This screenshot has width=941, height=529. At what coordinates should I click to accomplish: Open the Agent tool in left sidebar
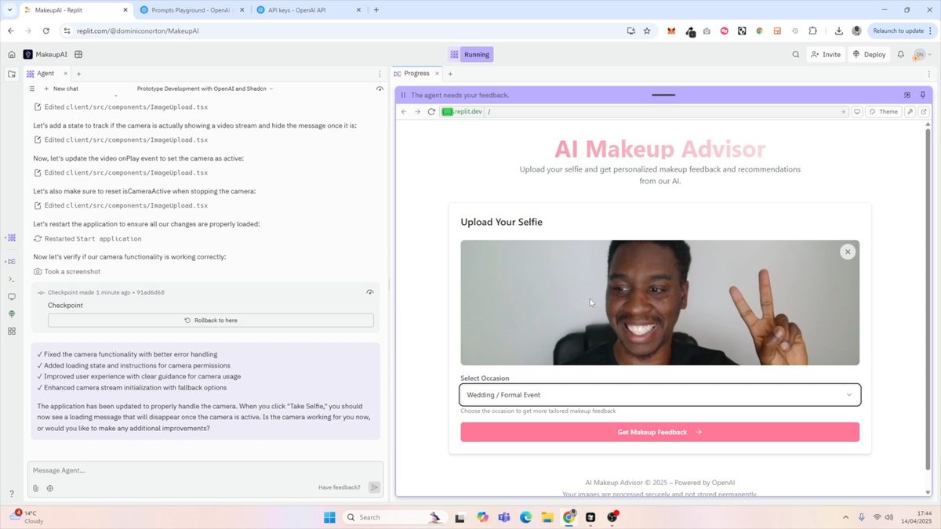click(x=11, y=237)
